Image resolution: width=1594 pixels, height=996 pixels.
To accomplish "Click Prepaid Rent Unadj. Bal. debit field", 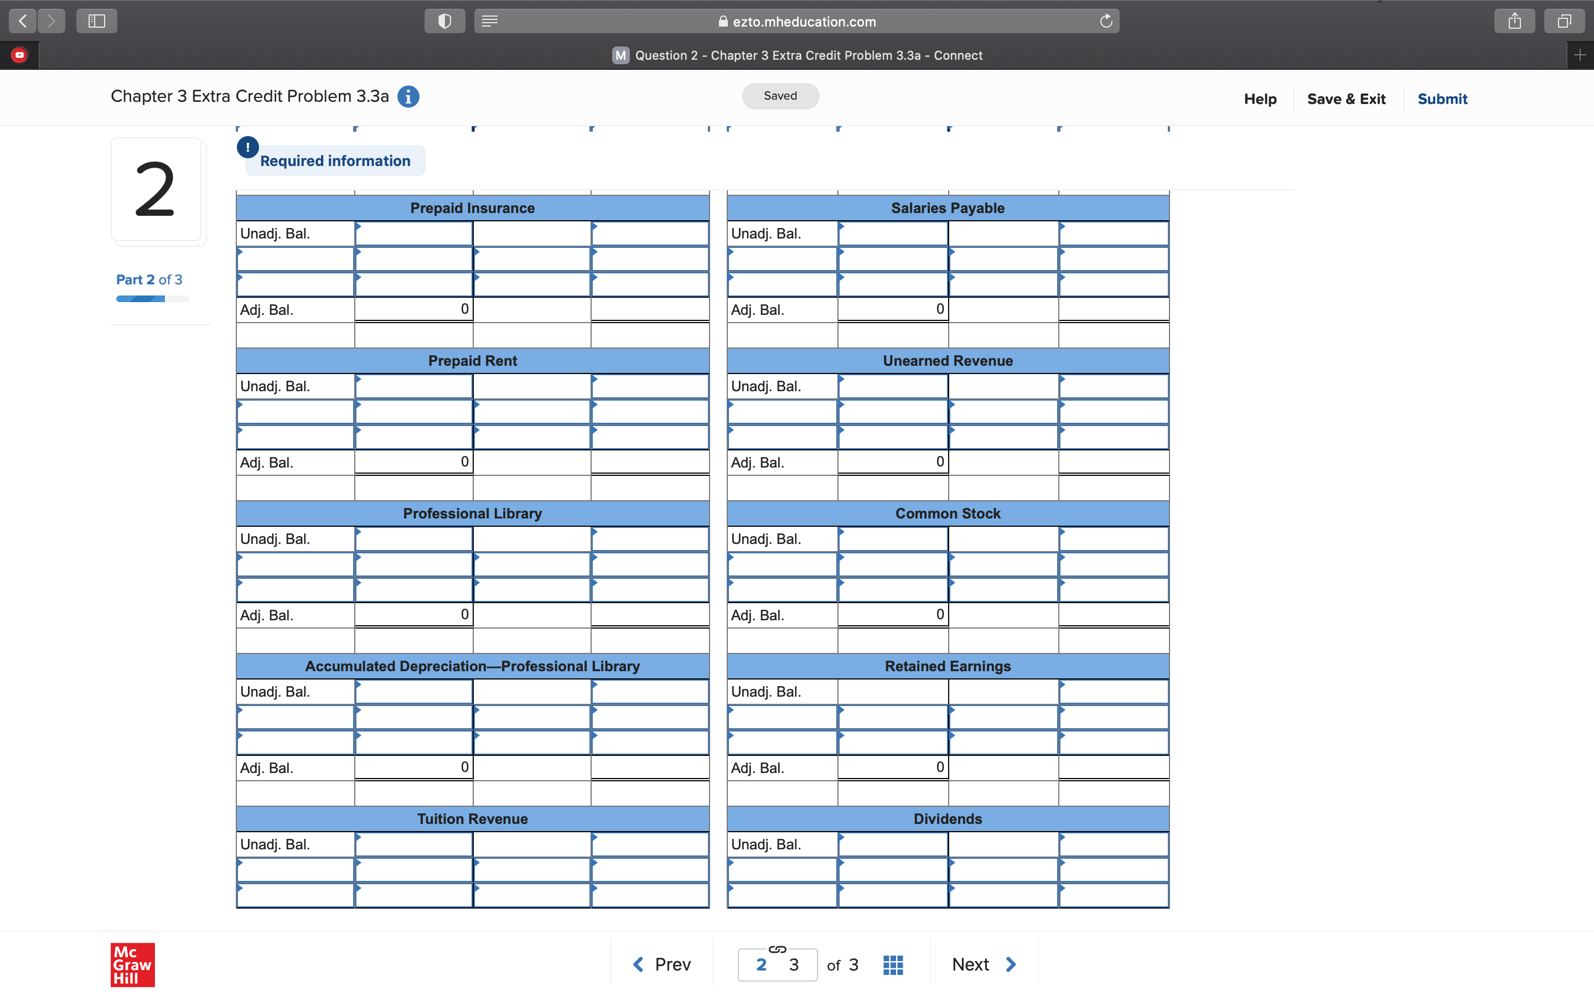I will [413, 386].
